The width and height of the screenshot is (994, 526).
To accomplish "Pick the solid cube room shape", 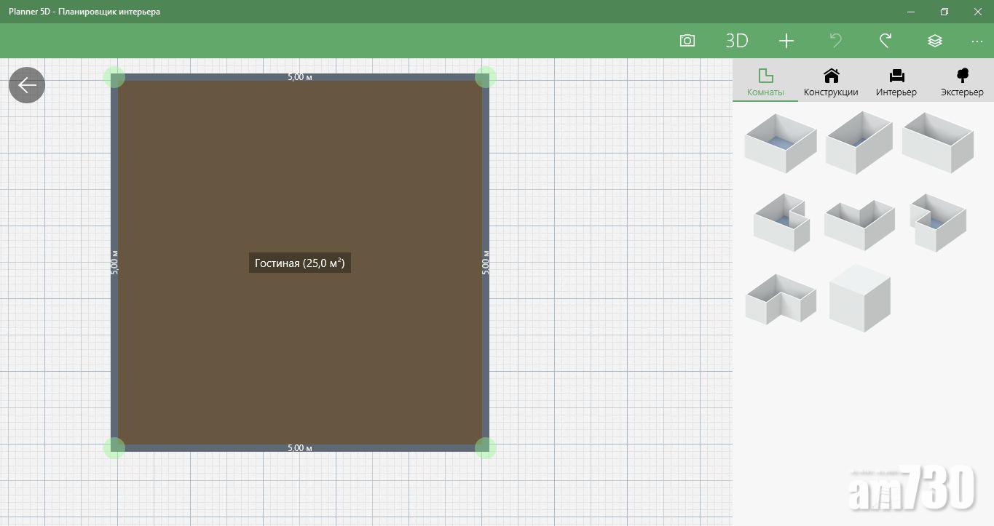I will click(x=859, y=298).
